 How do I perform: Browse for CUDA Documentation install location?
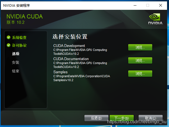(140, 60)
